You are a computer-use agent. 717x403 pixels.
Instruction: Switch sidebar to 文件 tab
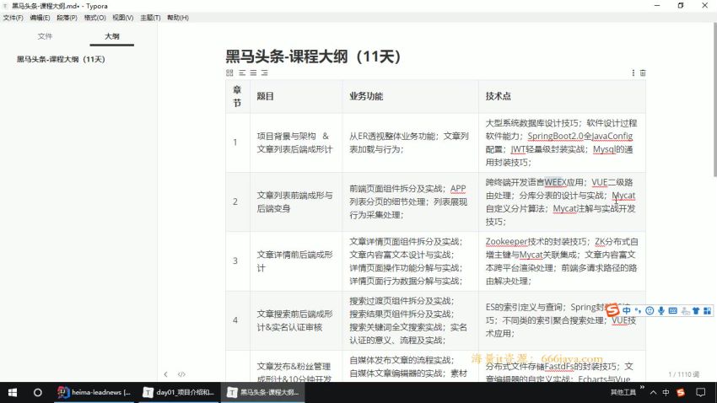click(x=45, y=36)
